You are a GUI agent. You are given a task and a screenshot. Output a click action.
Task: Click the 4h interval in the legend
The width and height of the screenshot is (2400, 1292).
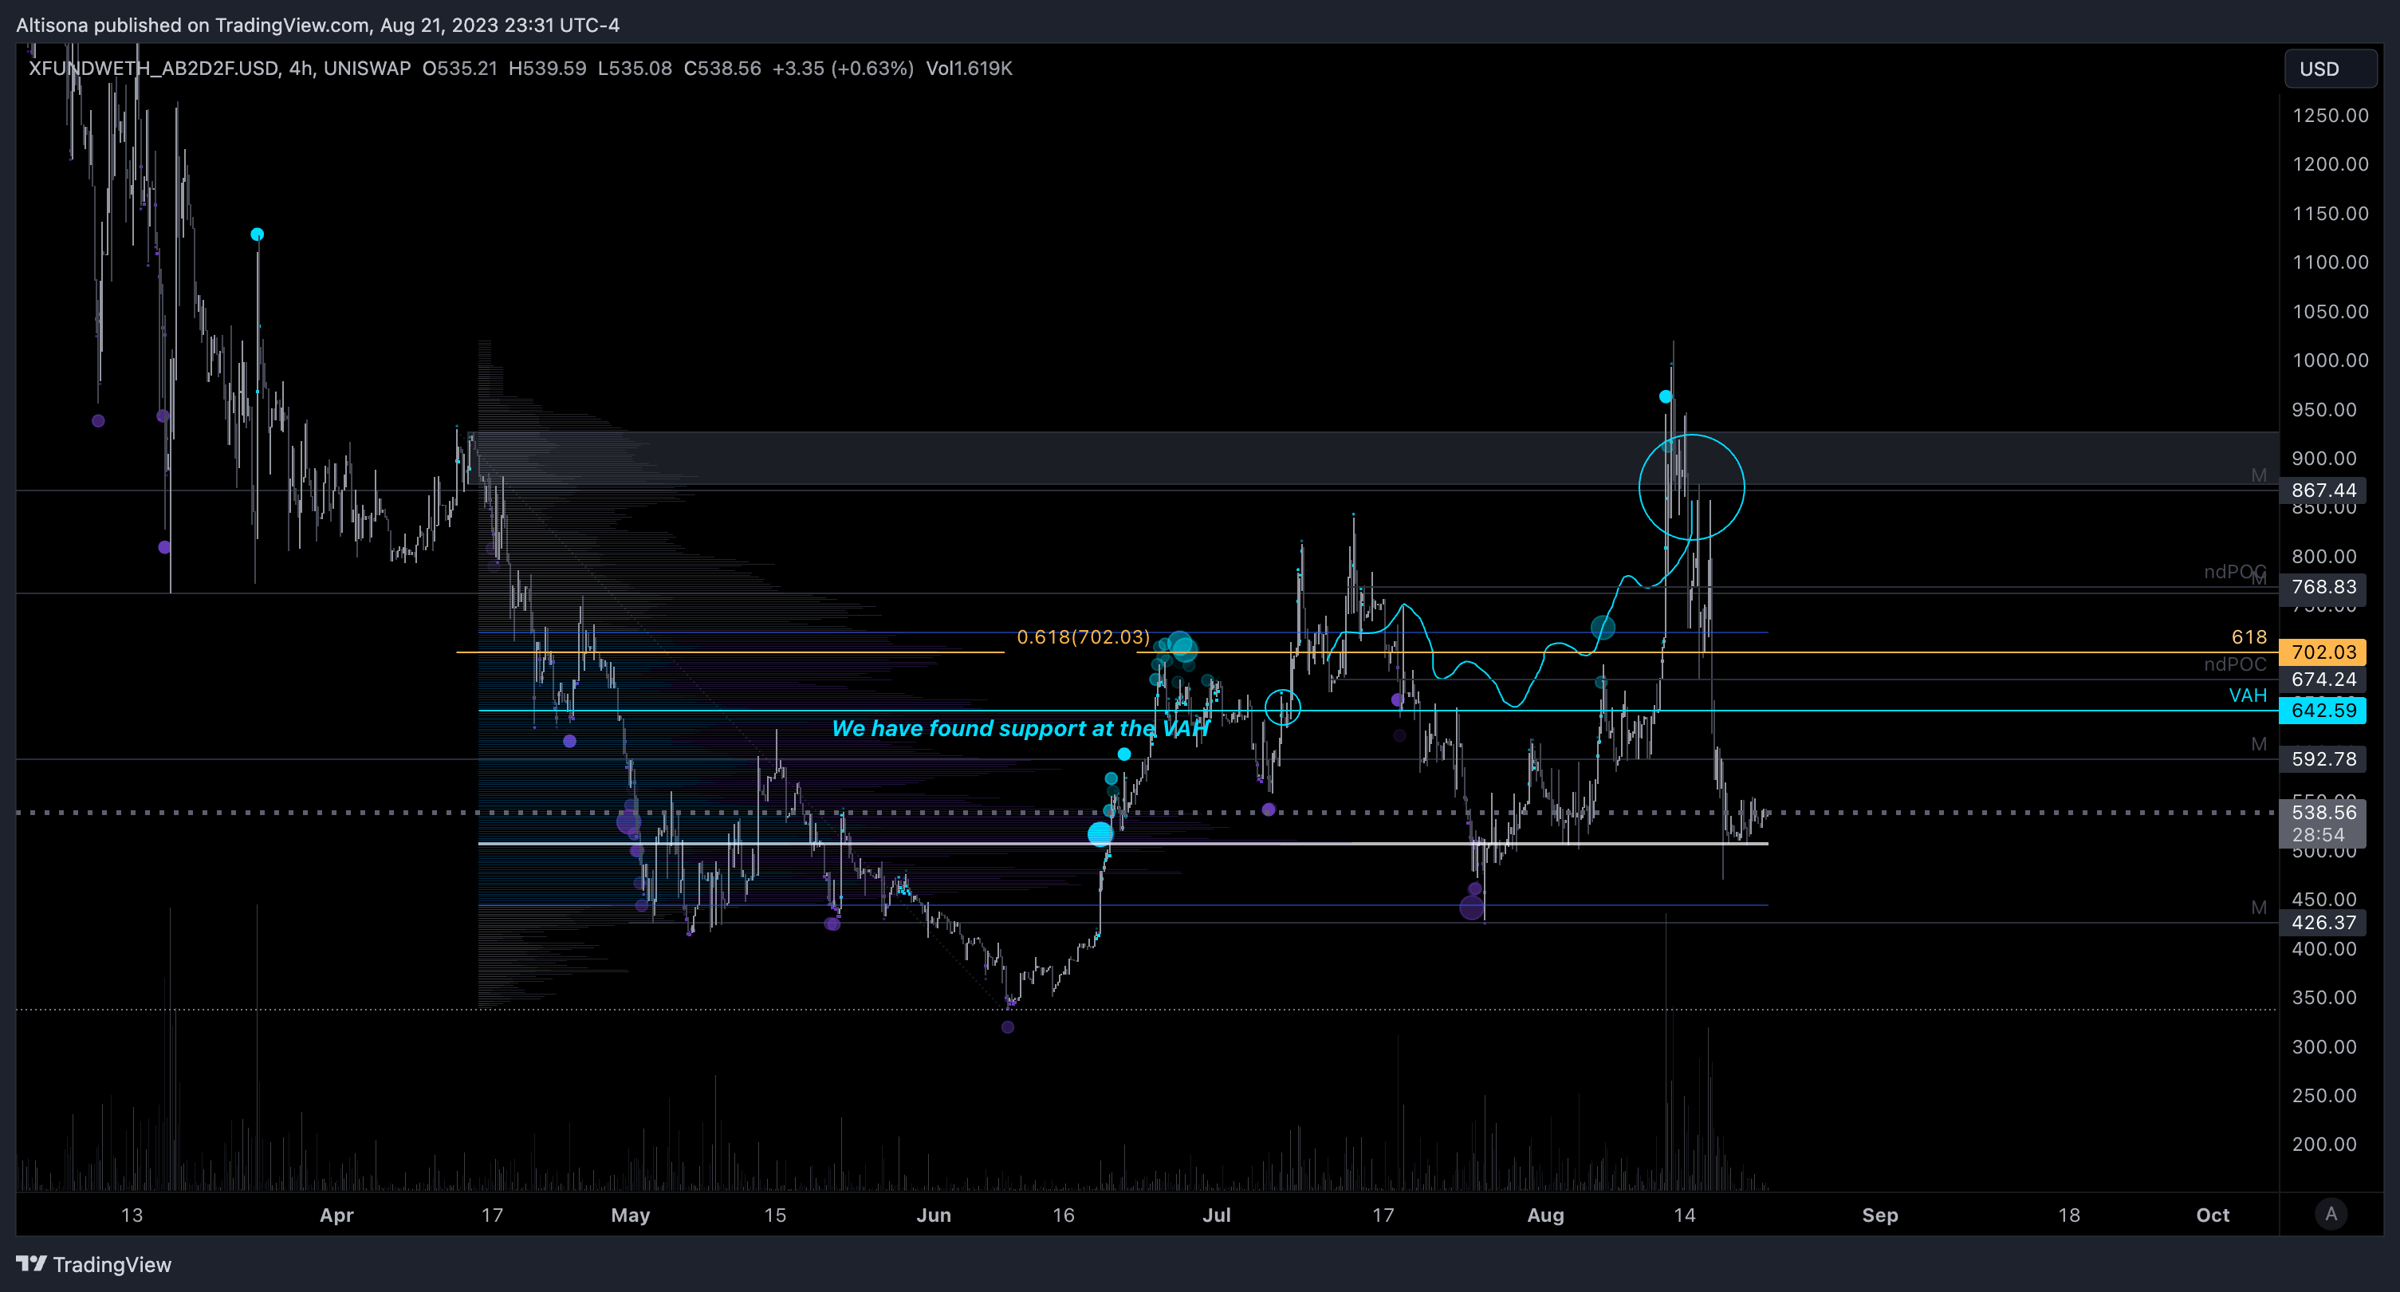(300, 68)
